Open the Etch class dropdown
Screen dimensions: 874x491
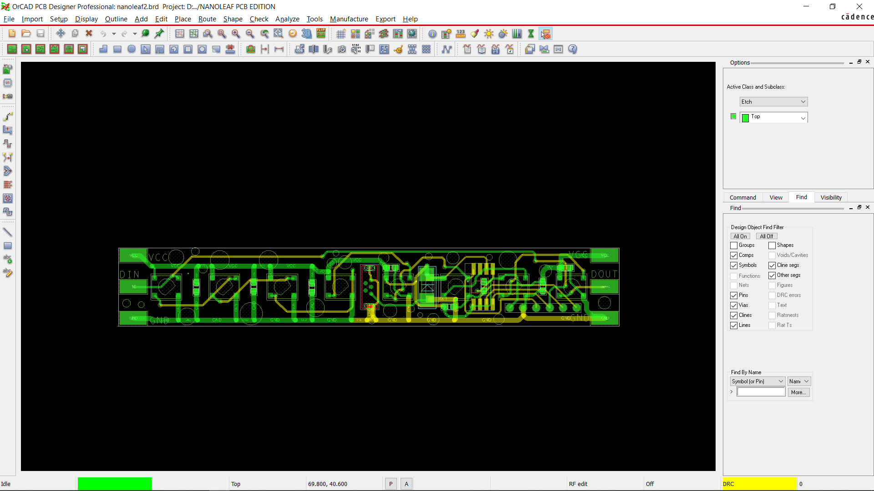[x=773, y=102]
